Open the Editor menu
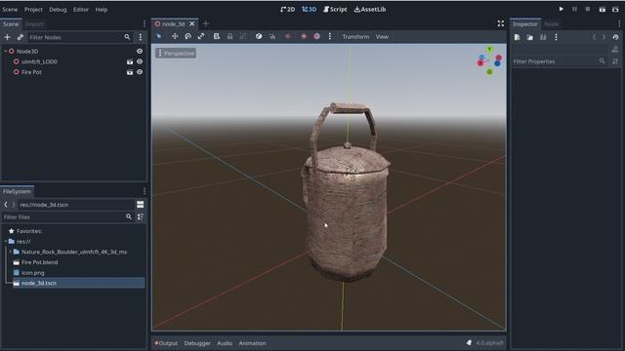Viewport: 625px width, 351px height. tap(81, 9)
